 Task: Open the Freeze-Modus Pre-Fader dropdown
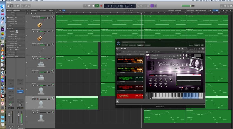(20, 39)
